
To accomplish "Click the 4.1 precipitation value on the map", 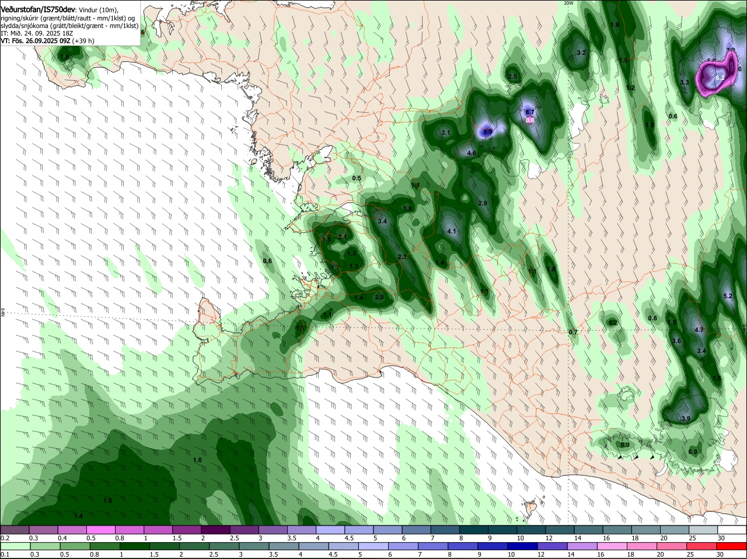I will point(451,232).
